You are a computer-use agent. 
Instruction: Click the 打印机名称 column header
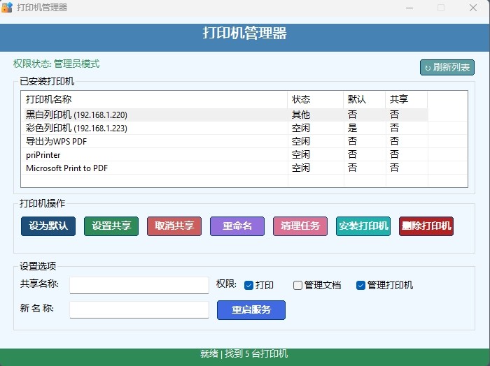pos(154,99)
